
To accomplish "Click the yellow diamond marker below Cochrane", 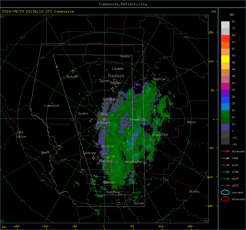I will click(x=93, y=158).
